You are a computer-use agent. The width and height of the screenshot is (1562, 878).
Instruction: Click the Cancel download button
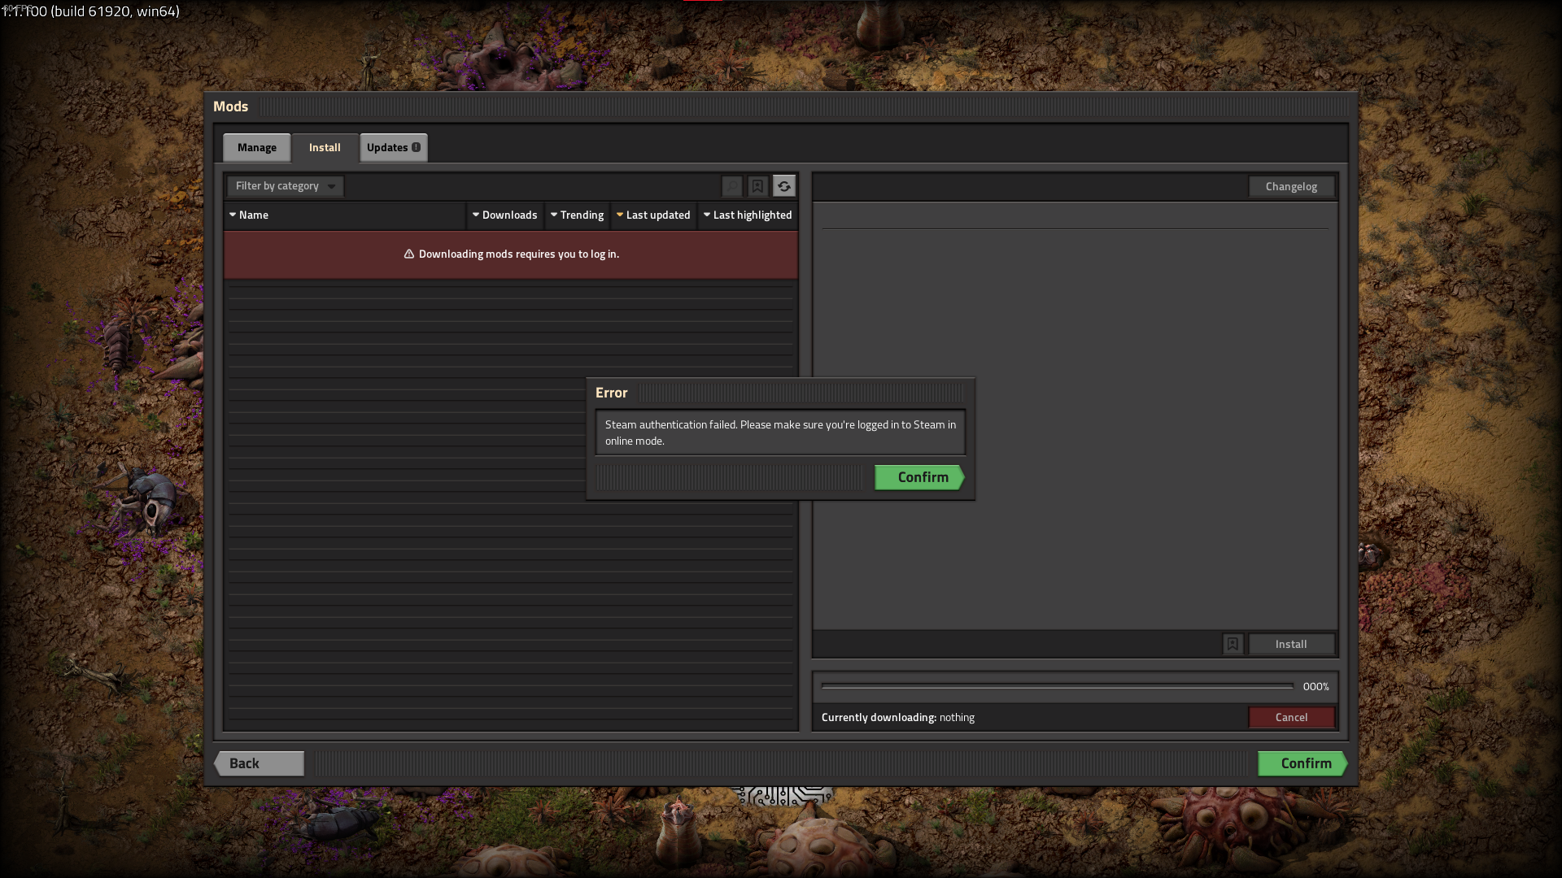tap(1290, 716)
